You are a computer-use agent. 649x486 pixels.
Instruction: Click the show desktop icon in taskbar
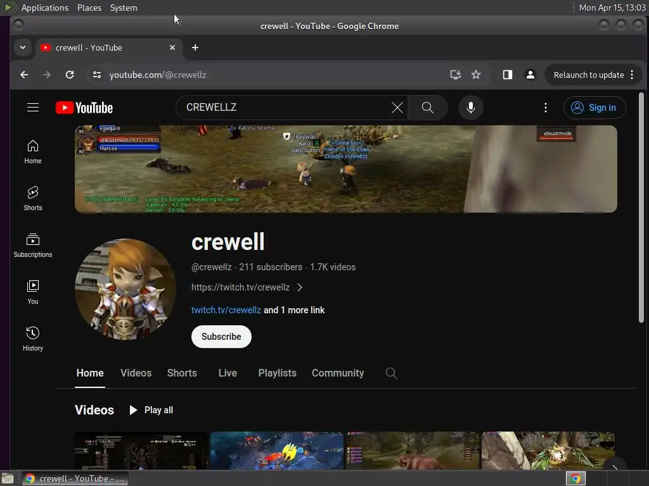(8, 478)
